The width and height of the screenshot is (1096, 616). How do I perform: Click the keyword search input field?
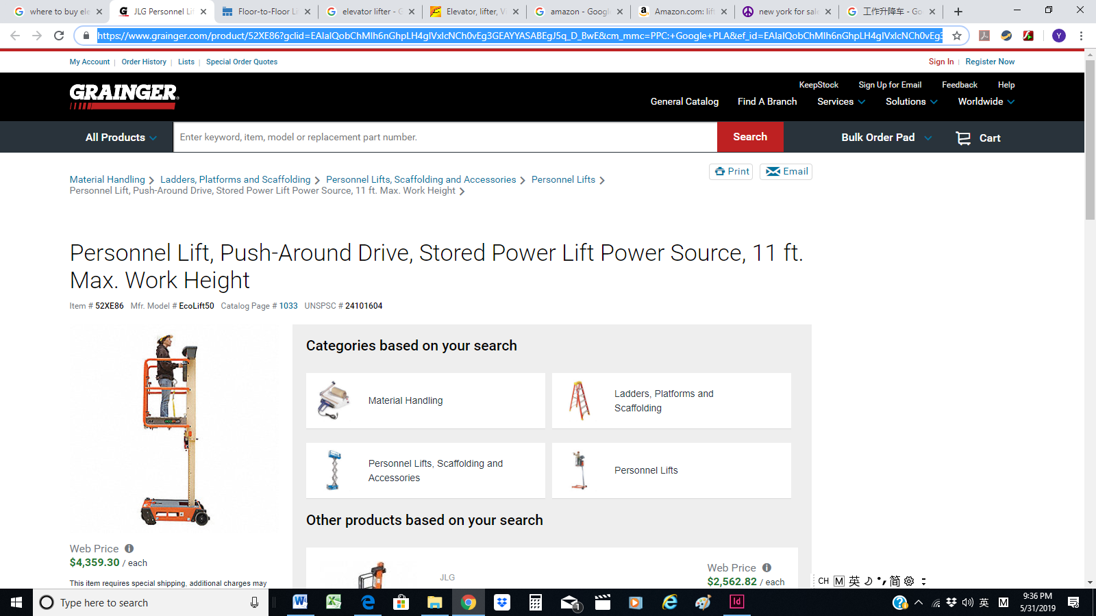(445, 137)
